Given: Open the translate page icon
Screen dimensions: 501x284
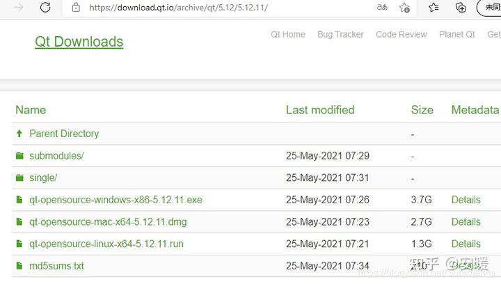Looking at the screenshot, I should tap(382, 7).
